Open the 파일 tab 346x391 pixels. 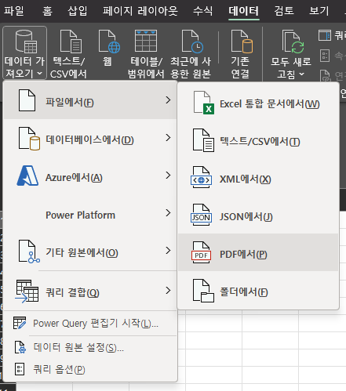pos(13,11)
